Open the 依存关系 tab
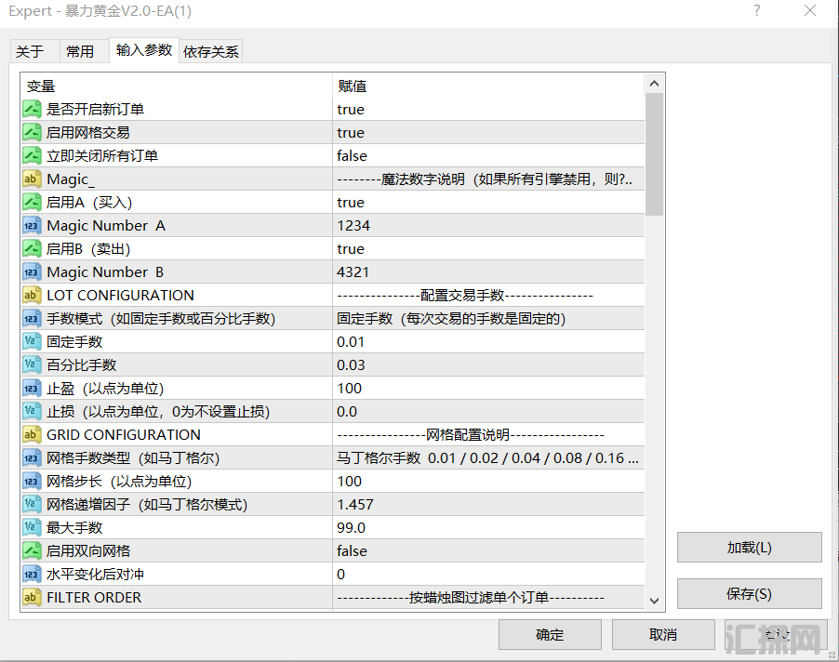This screenshot has width=839, height=662. point(211,51)
